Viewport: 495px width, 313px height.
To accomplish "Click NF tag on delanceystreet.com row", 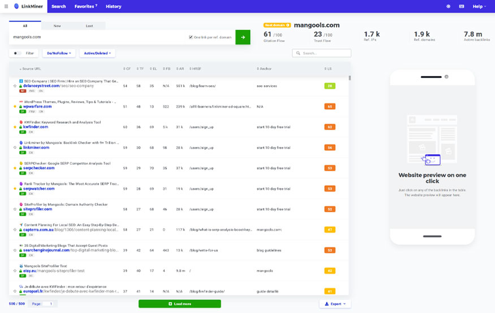I will (x=23, y=91).
